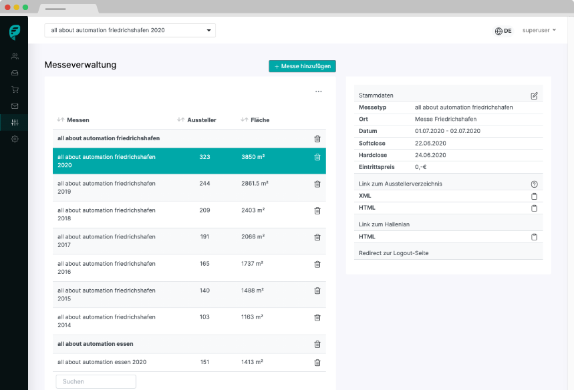The image size is (574, 390).
Task: Delete all about automation essen group
Action: [317, 345]
